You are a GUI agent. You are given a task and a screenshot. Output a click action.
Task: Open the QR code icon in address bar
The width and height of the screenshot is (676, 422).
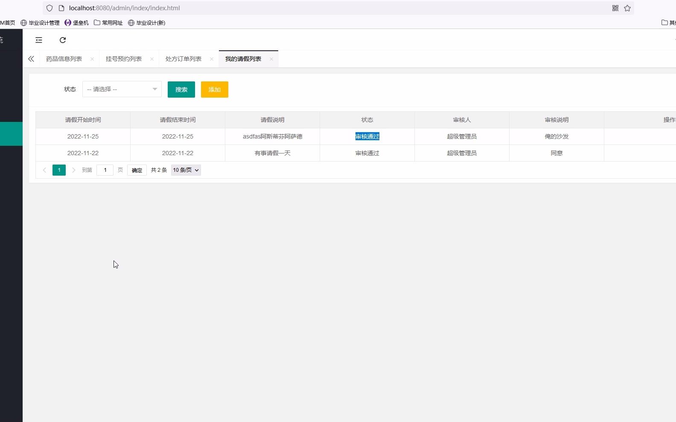pyautogui.click(x=615, y=8)
